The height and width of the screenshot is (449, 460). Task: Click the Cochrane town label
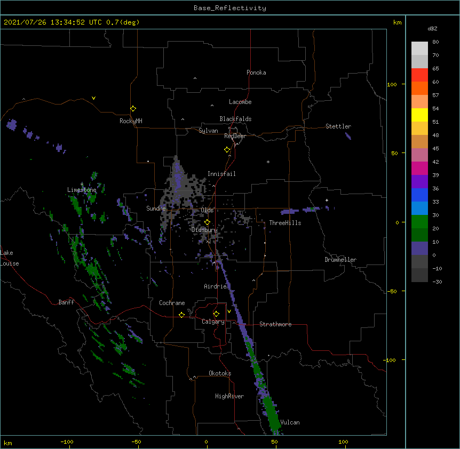[172, 303]
